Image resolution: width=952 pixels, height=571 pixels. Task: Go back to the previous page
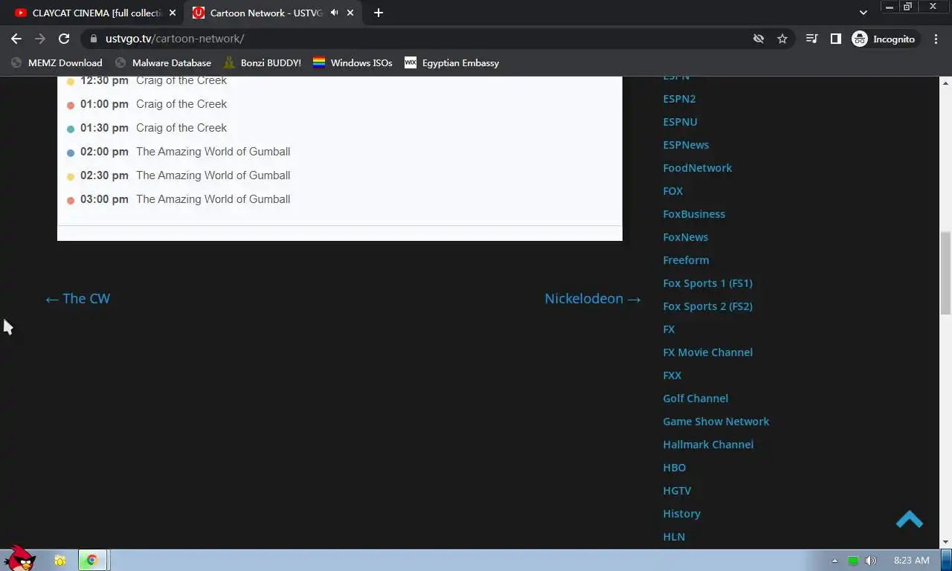pos(16,39)
